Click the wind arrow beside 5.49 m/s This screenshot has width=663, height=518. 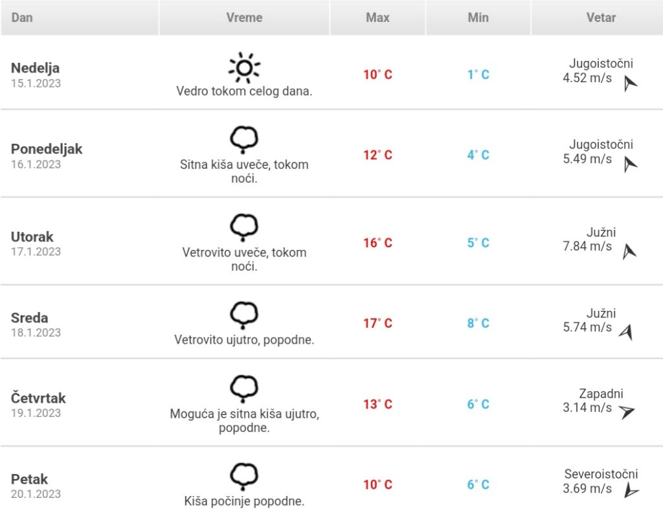[630, 164]
